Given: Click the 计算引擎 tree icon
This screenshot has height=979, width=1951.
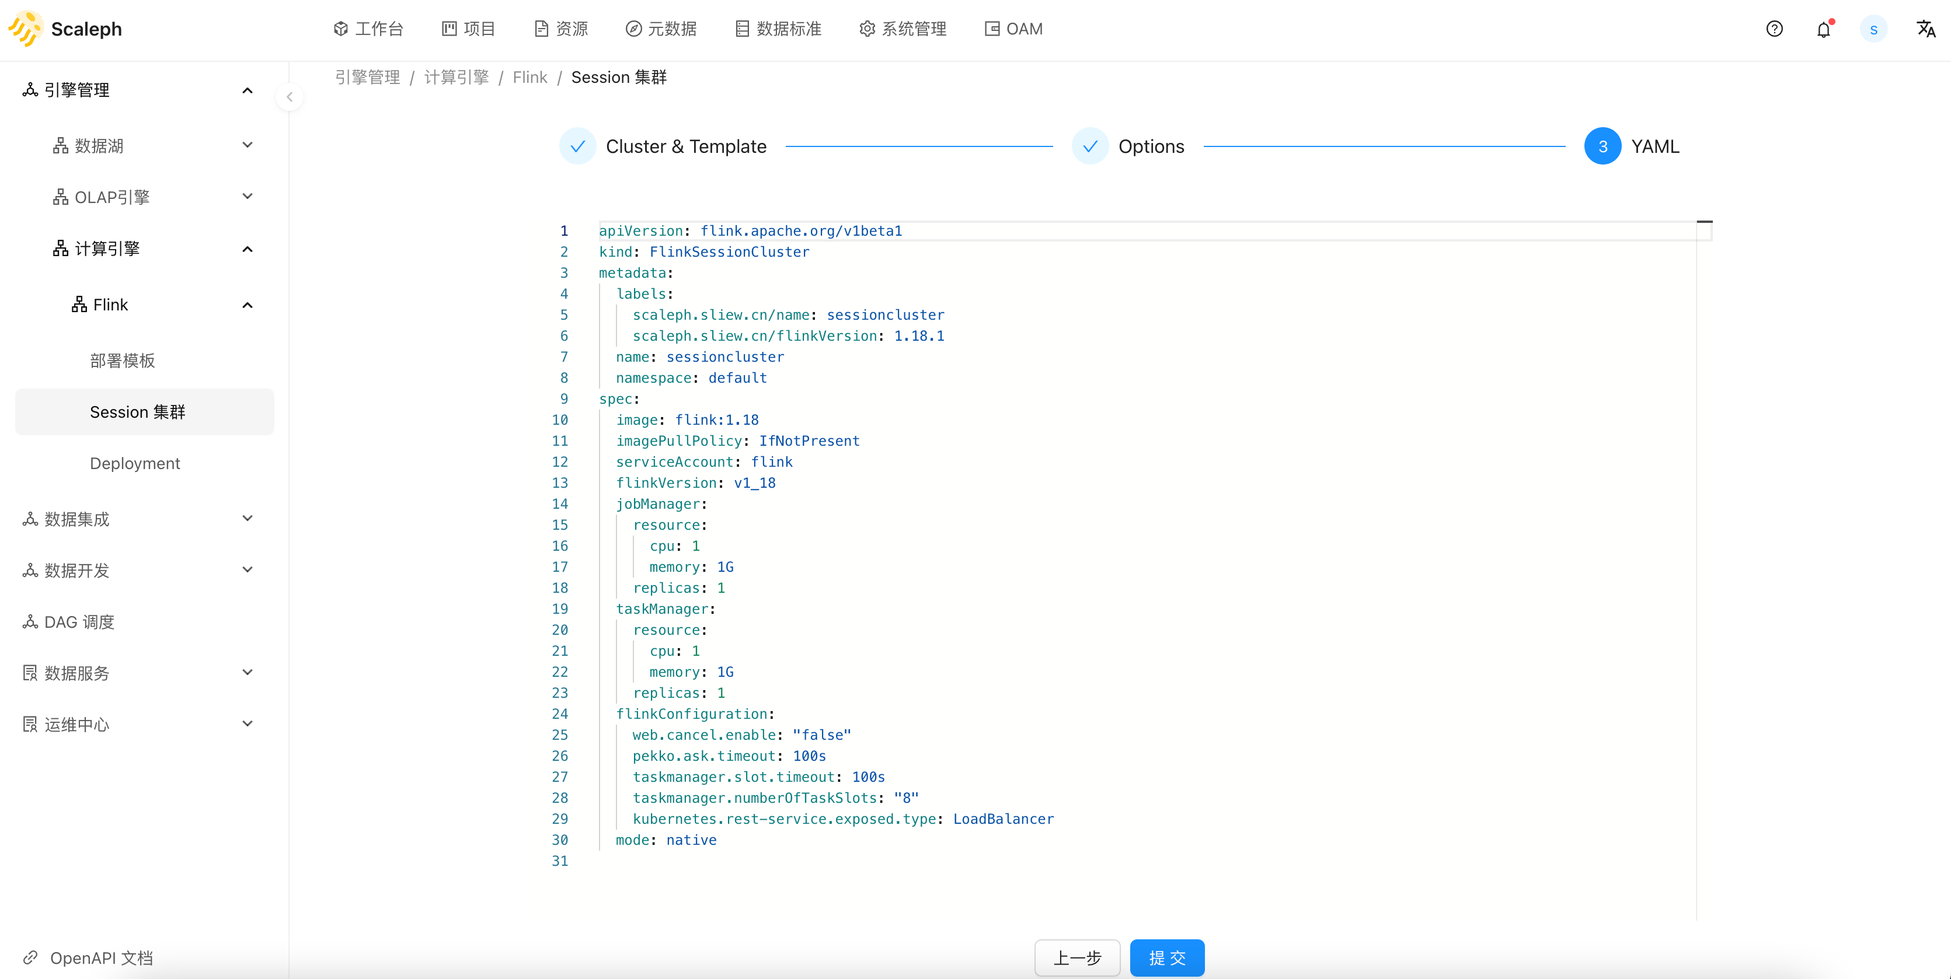Looking at the screenshot, I should pos(61,249).
